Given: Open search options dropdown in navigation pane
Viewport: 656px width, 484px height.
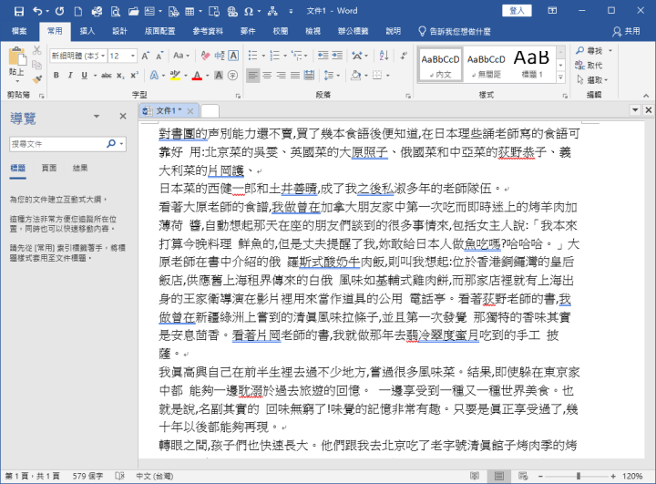Looking at the screenshot, I should click(x=122, y=144).
